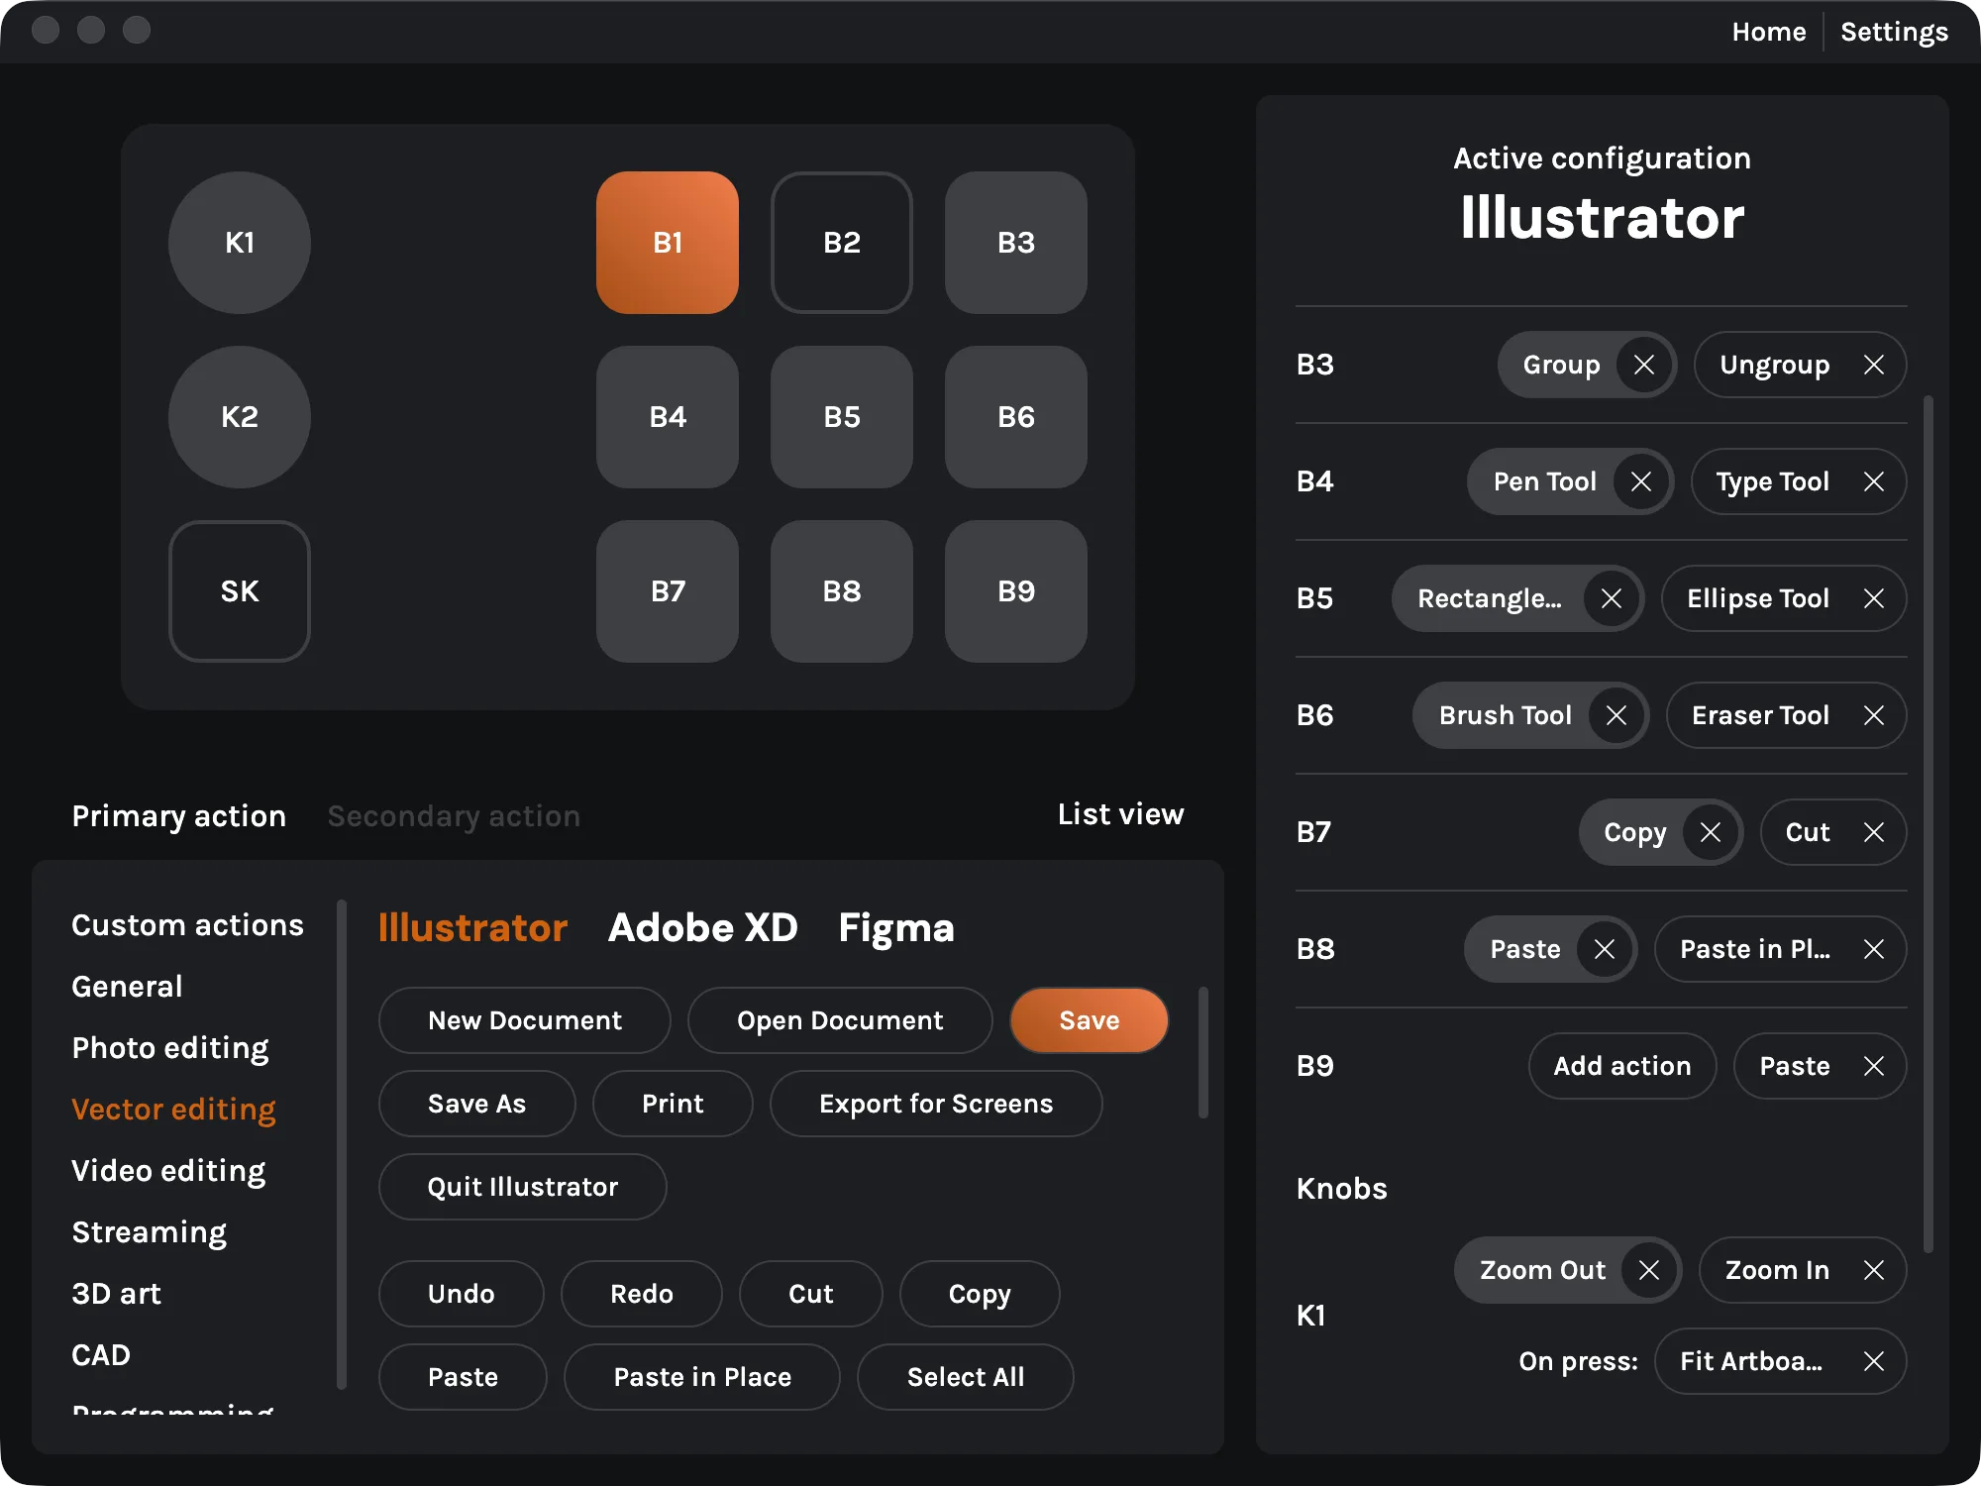Remove the Eraser Tool action from B6
Viewport: 1981px width, 1486px height.
1873,715
